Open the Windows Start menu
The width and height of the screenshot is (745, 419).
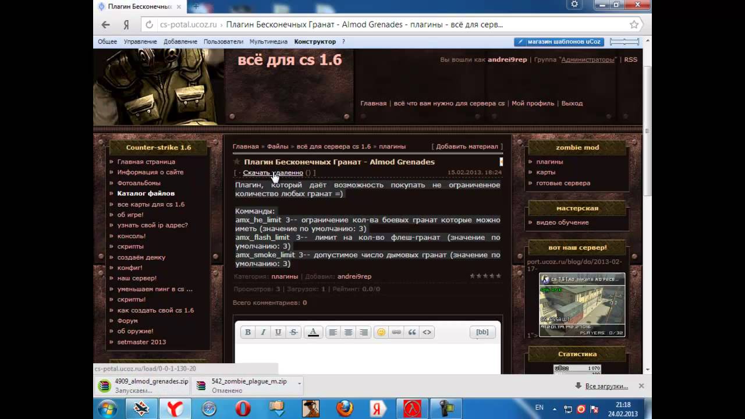click(x=107, y=409)
